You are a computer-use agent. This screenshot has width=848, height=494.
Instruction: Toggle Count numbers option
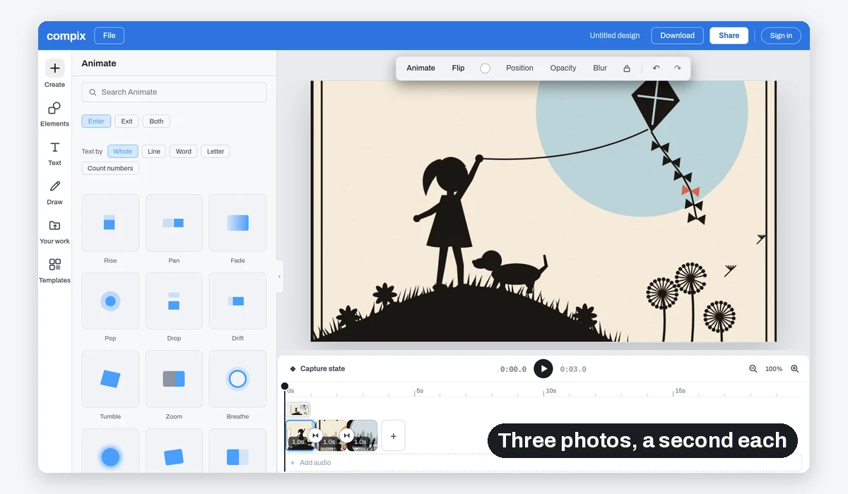(110, 168)
